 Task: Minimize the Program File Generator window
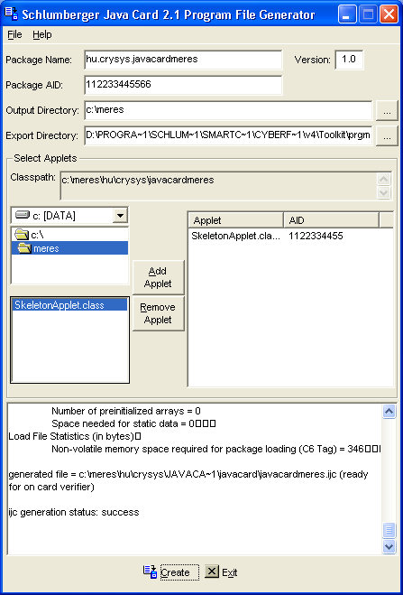[x=347, y=14]
